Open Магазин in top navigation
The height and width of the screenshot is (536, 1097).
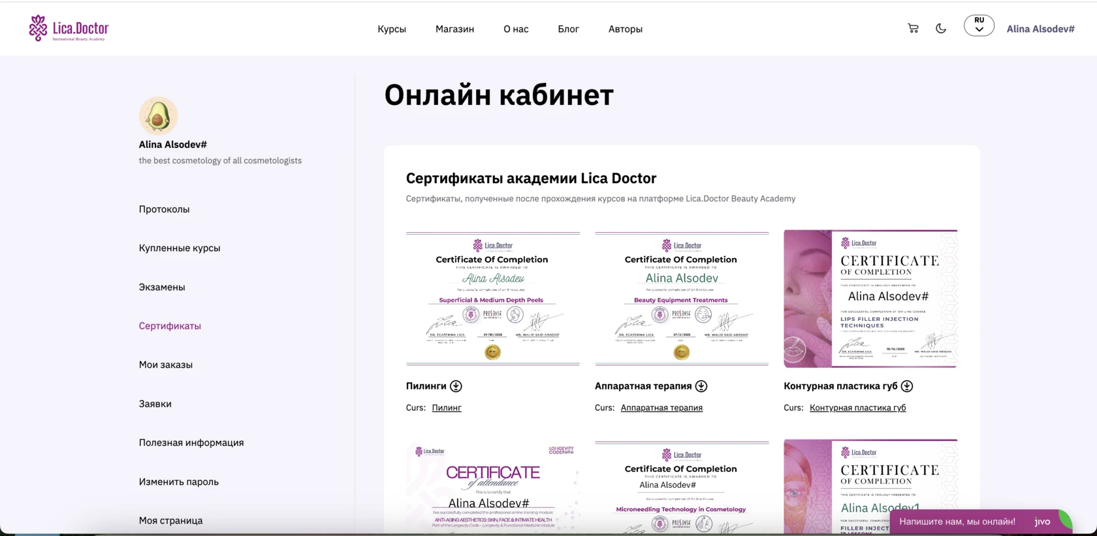(454, 29)
